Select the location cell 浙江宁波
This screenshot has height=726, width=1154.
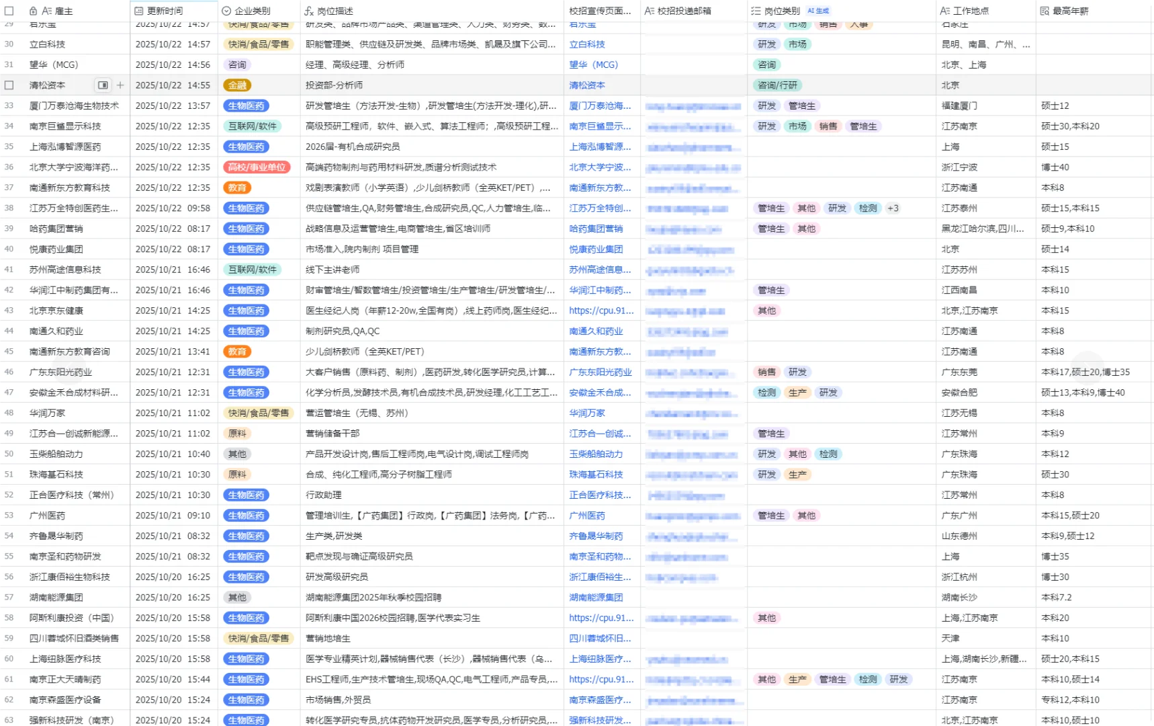pos(986,167)
